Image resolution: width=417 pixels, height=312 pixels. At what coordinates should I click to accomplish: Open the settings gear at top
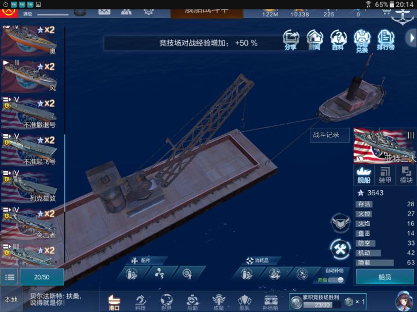[149, 12]
